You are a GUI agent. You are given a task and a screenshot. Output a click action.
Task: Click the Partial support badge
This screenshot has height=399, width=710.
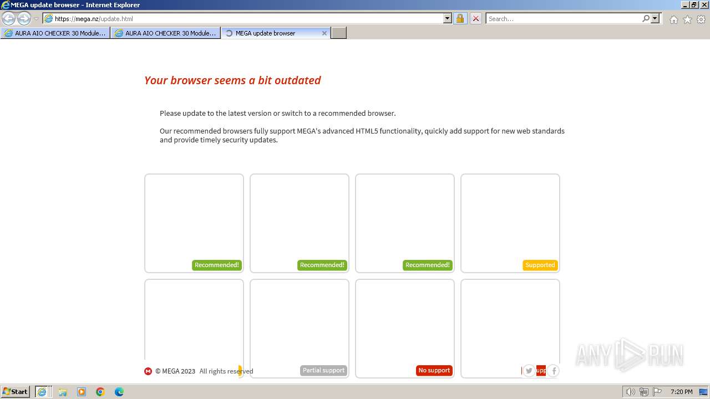(323, 370)
